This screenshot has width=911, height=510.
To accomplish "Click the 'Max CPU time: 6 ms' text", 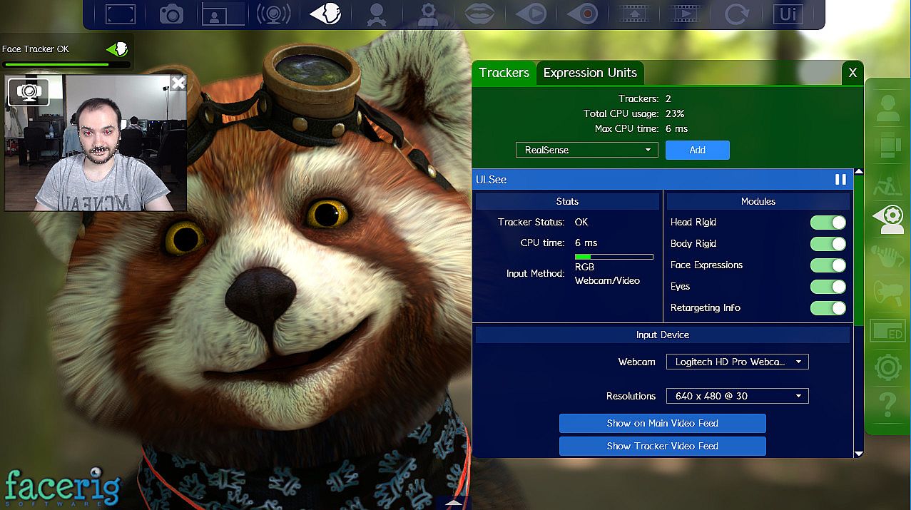I will pyautogui.click(x=641, y=129).
